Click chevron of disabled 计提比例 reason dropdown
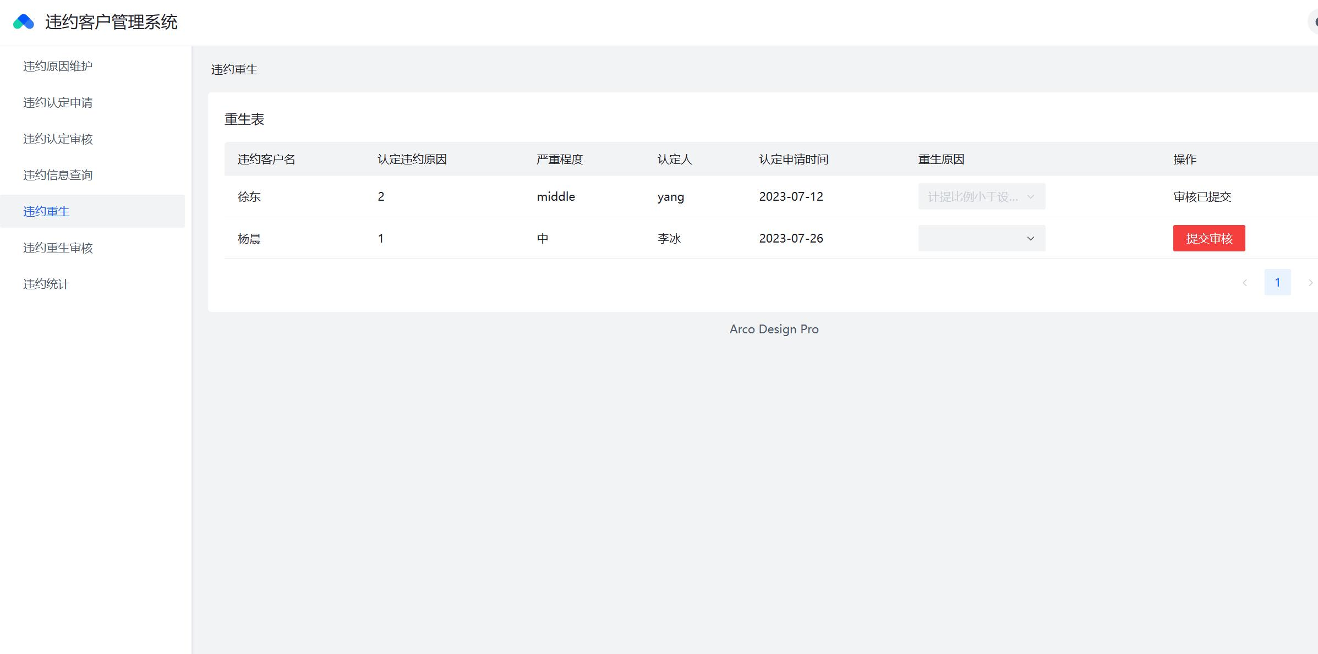 click(x=1030, y=197)
